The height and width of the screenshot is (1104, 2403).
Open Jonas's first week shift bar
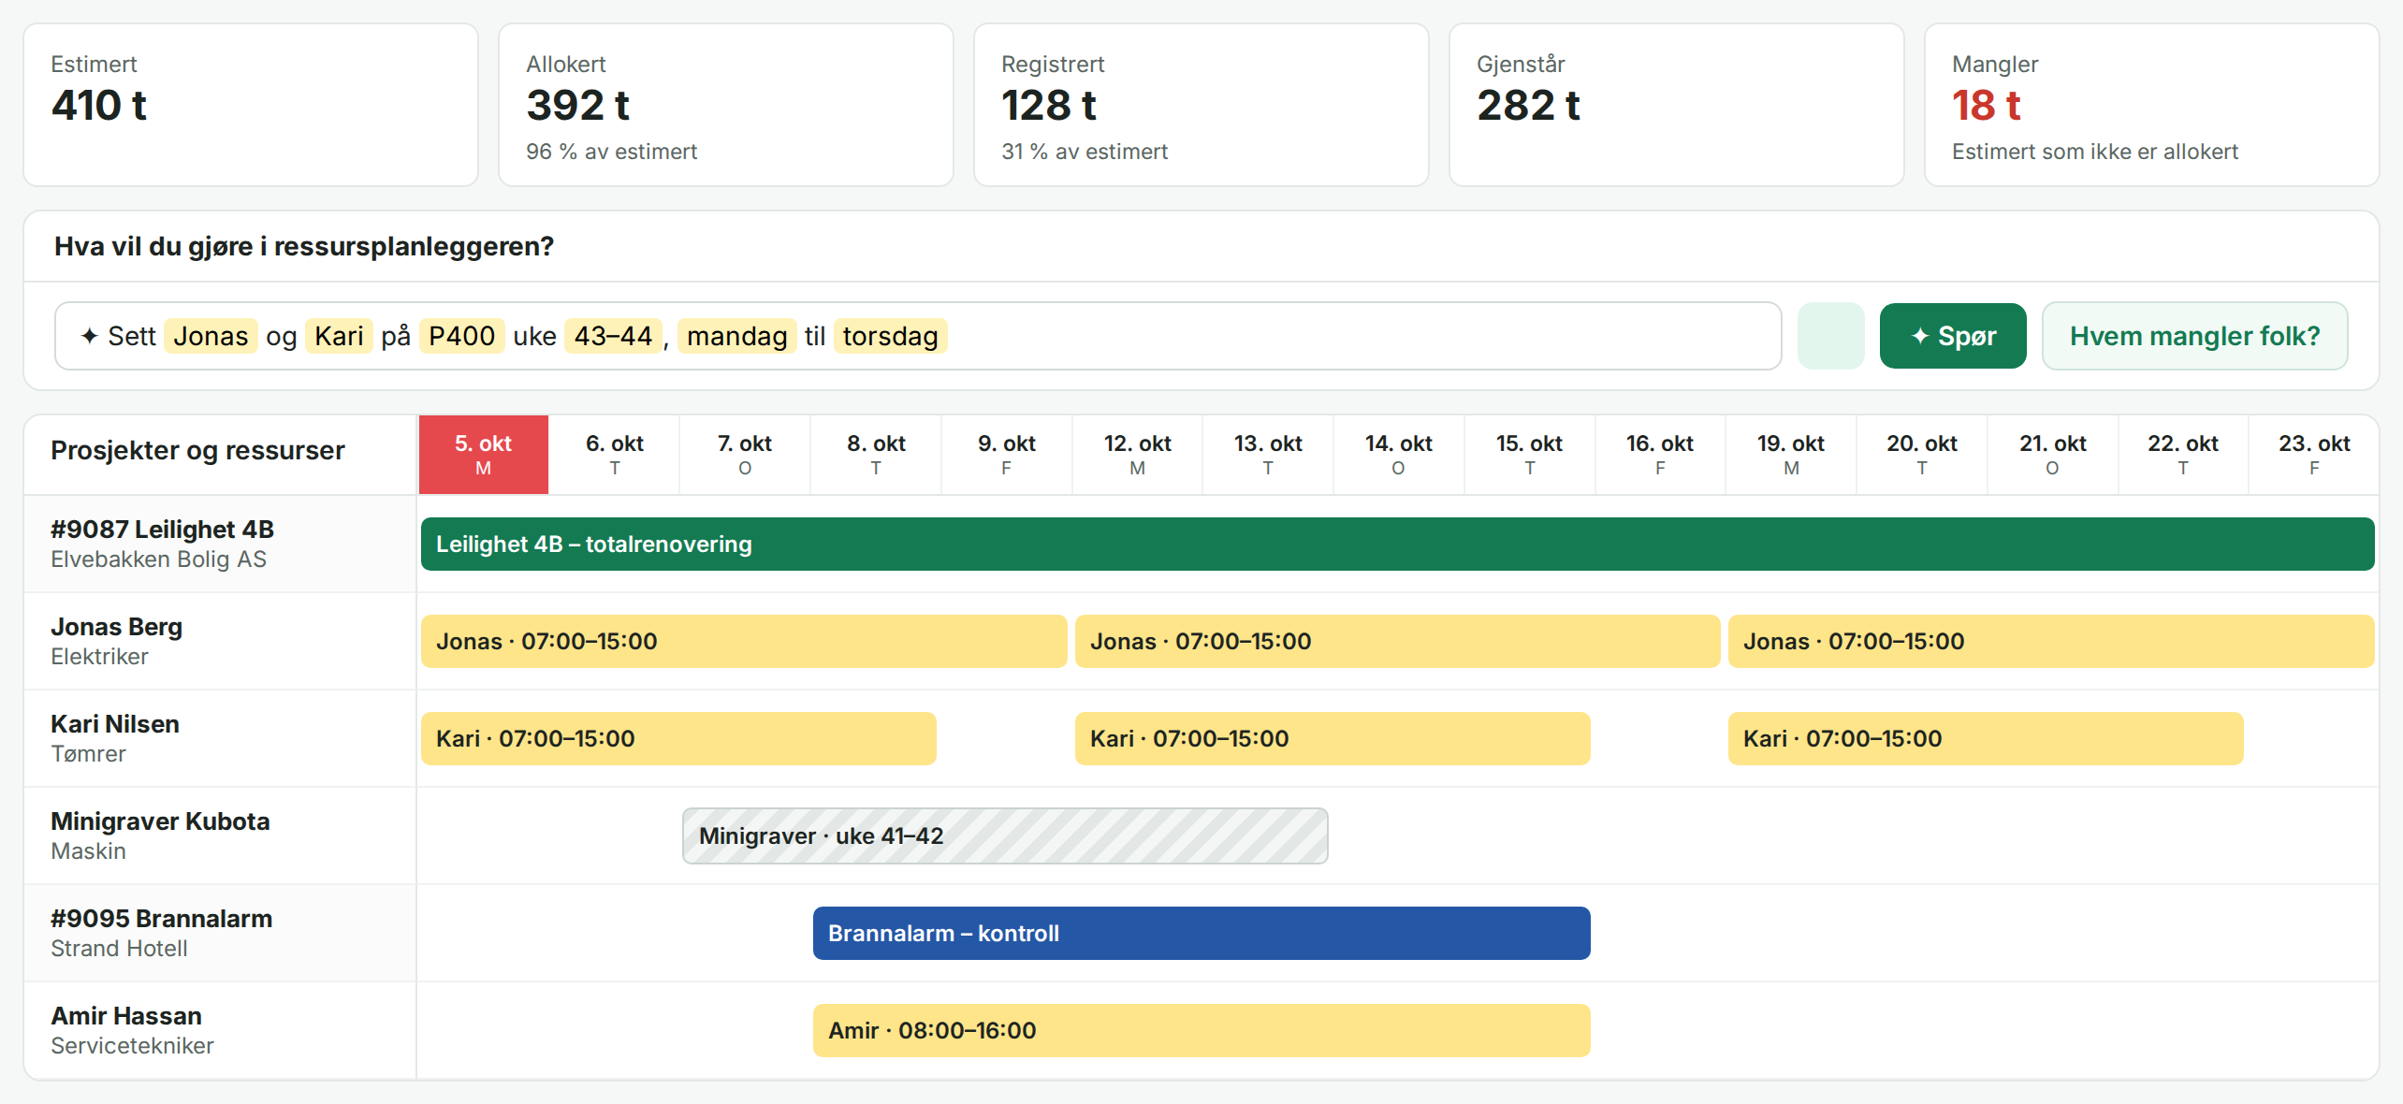pyautogui.click(x=744, y=641)
